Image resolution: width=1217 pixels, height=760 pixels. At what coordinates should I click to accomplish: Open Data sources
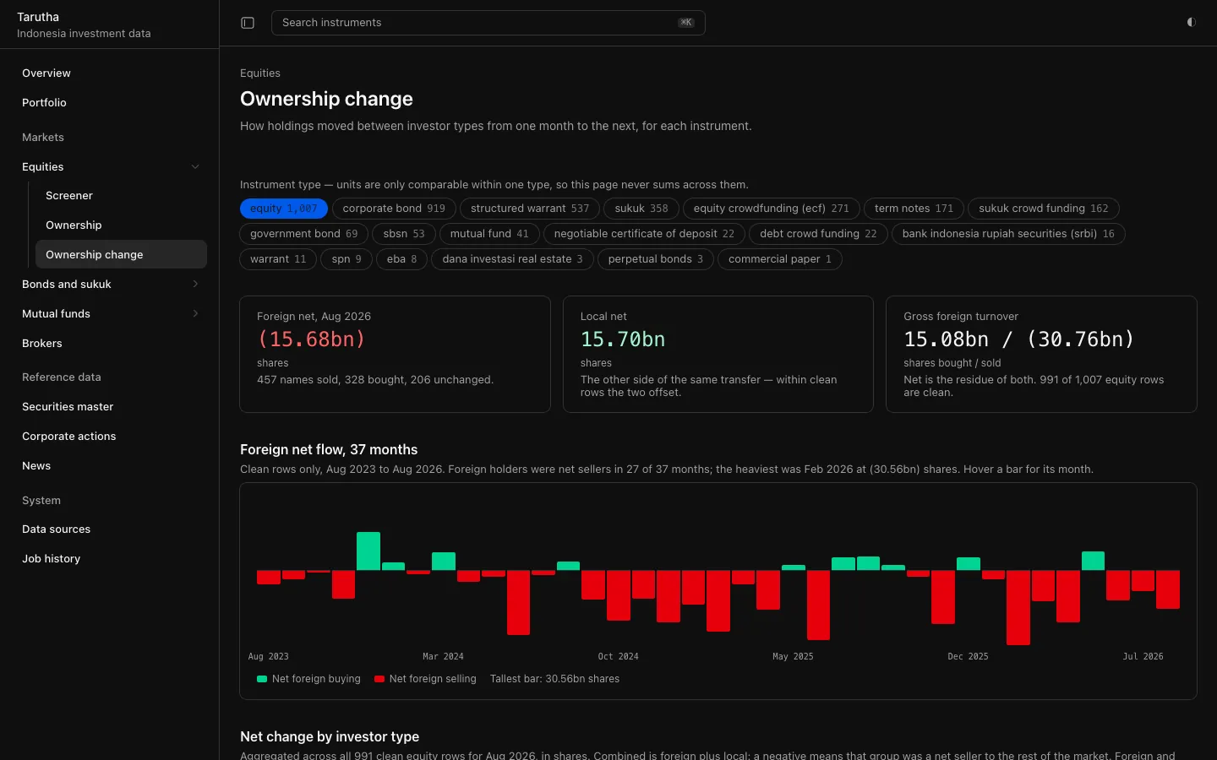[x=110, y=529]
